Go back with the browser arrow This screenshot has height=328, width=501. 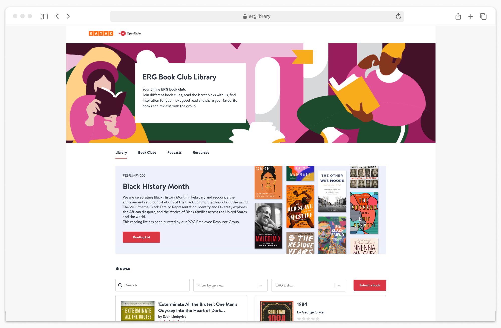click(x=57, y=16)
